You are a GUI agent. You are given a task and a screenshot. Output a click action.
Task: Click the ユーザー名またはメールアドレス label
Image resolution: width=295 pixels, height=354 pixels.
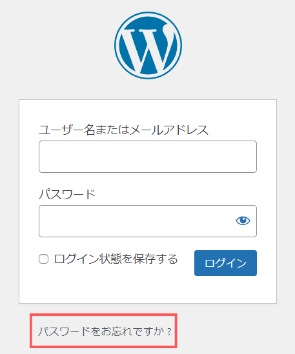[x=123, y=130]
